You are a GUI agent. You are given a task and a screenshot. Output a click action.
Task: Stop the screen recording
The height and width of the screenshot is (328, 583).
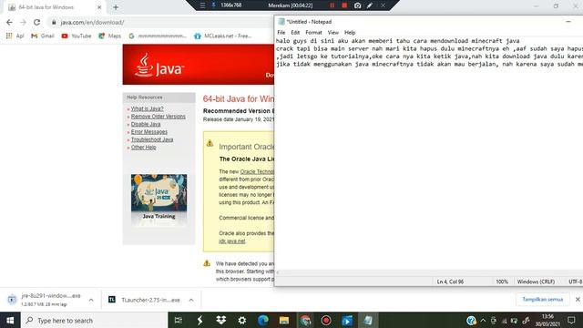point(344,5)
